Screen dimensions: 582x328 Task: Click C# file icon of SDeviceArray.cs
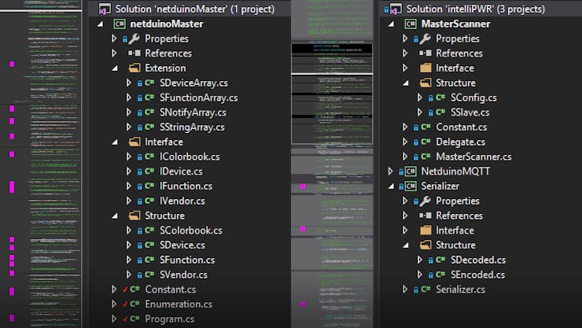pos(149,83)
